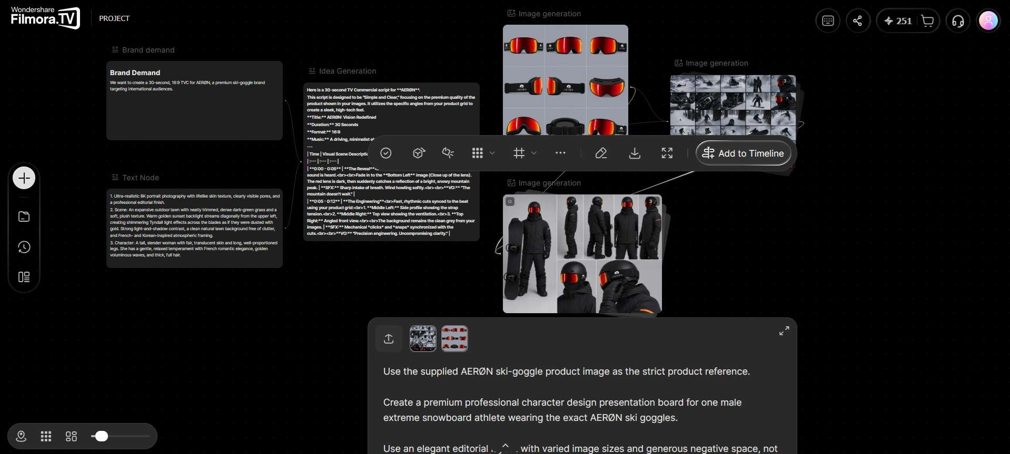Open the template layout icon in sidebar
Screen dimensions: 1010x454
point(24,277)
